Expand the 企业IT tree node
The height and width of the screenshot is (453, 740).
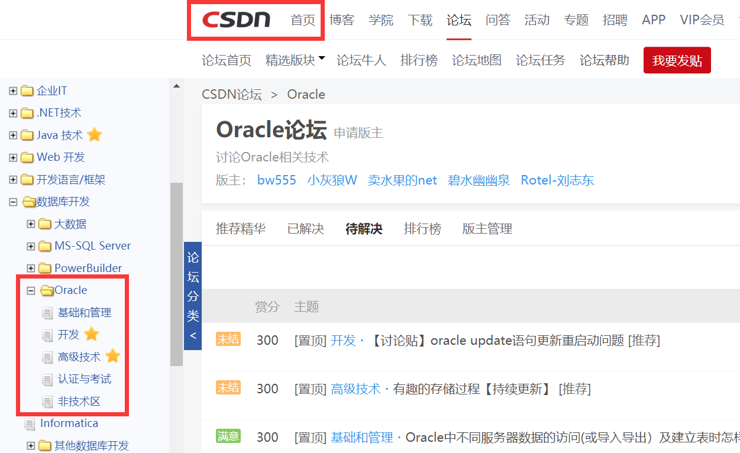13,91
